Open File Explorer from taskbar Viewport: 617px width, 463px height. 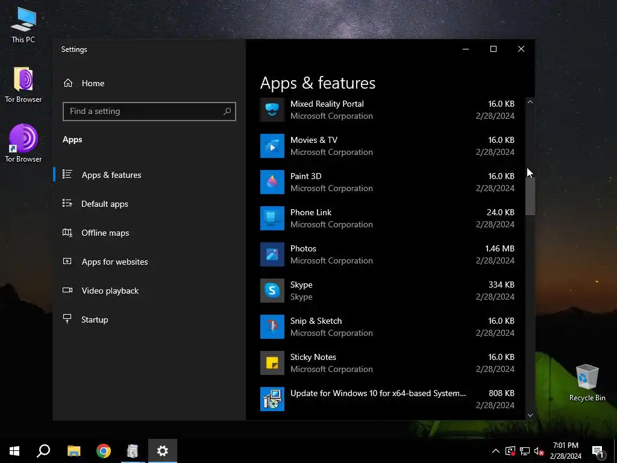pyautogui.click(x=74, y=451)
